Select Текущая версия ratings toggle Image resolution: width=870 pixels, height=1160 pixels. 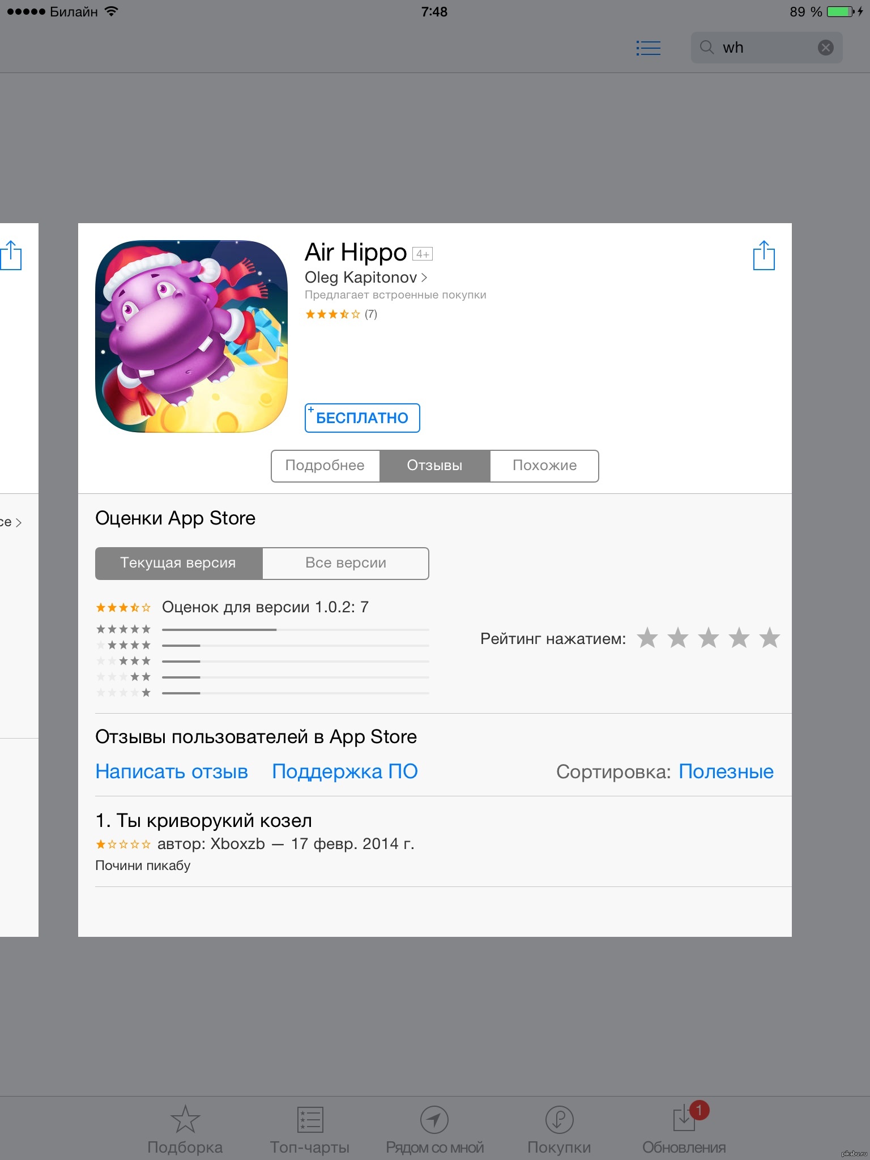pyautogui.click(x=178, y=563)
